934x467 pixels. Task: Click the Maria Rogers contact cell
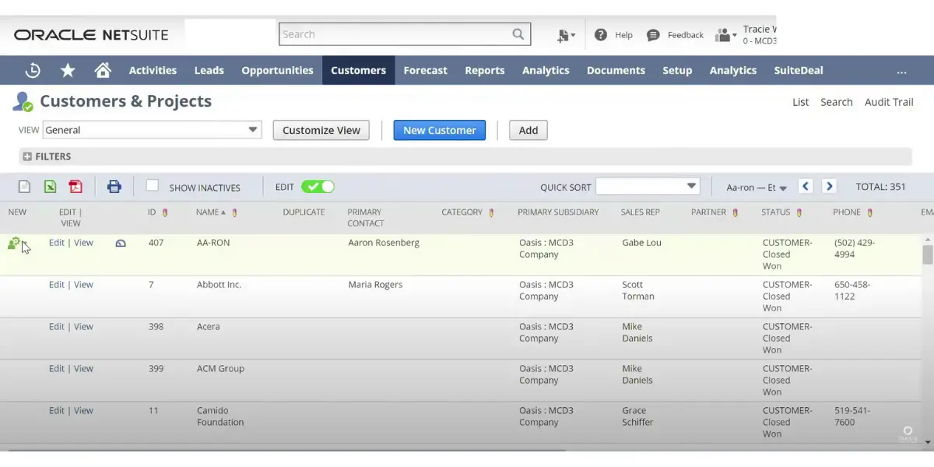point(375,285)
